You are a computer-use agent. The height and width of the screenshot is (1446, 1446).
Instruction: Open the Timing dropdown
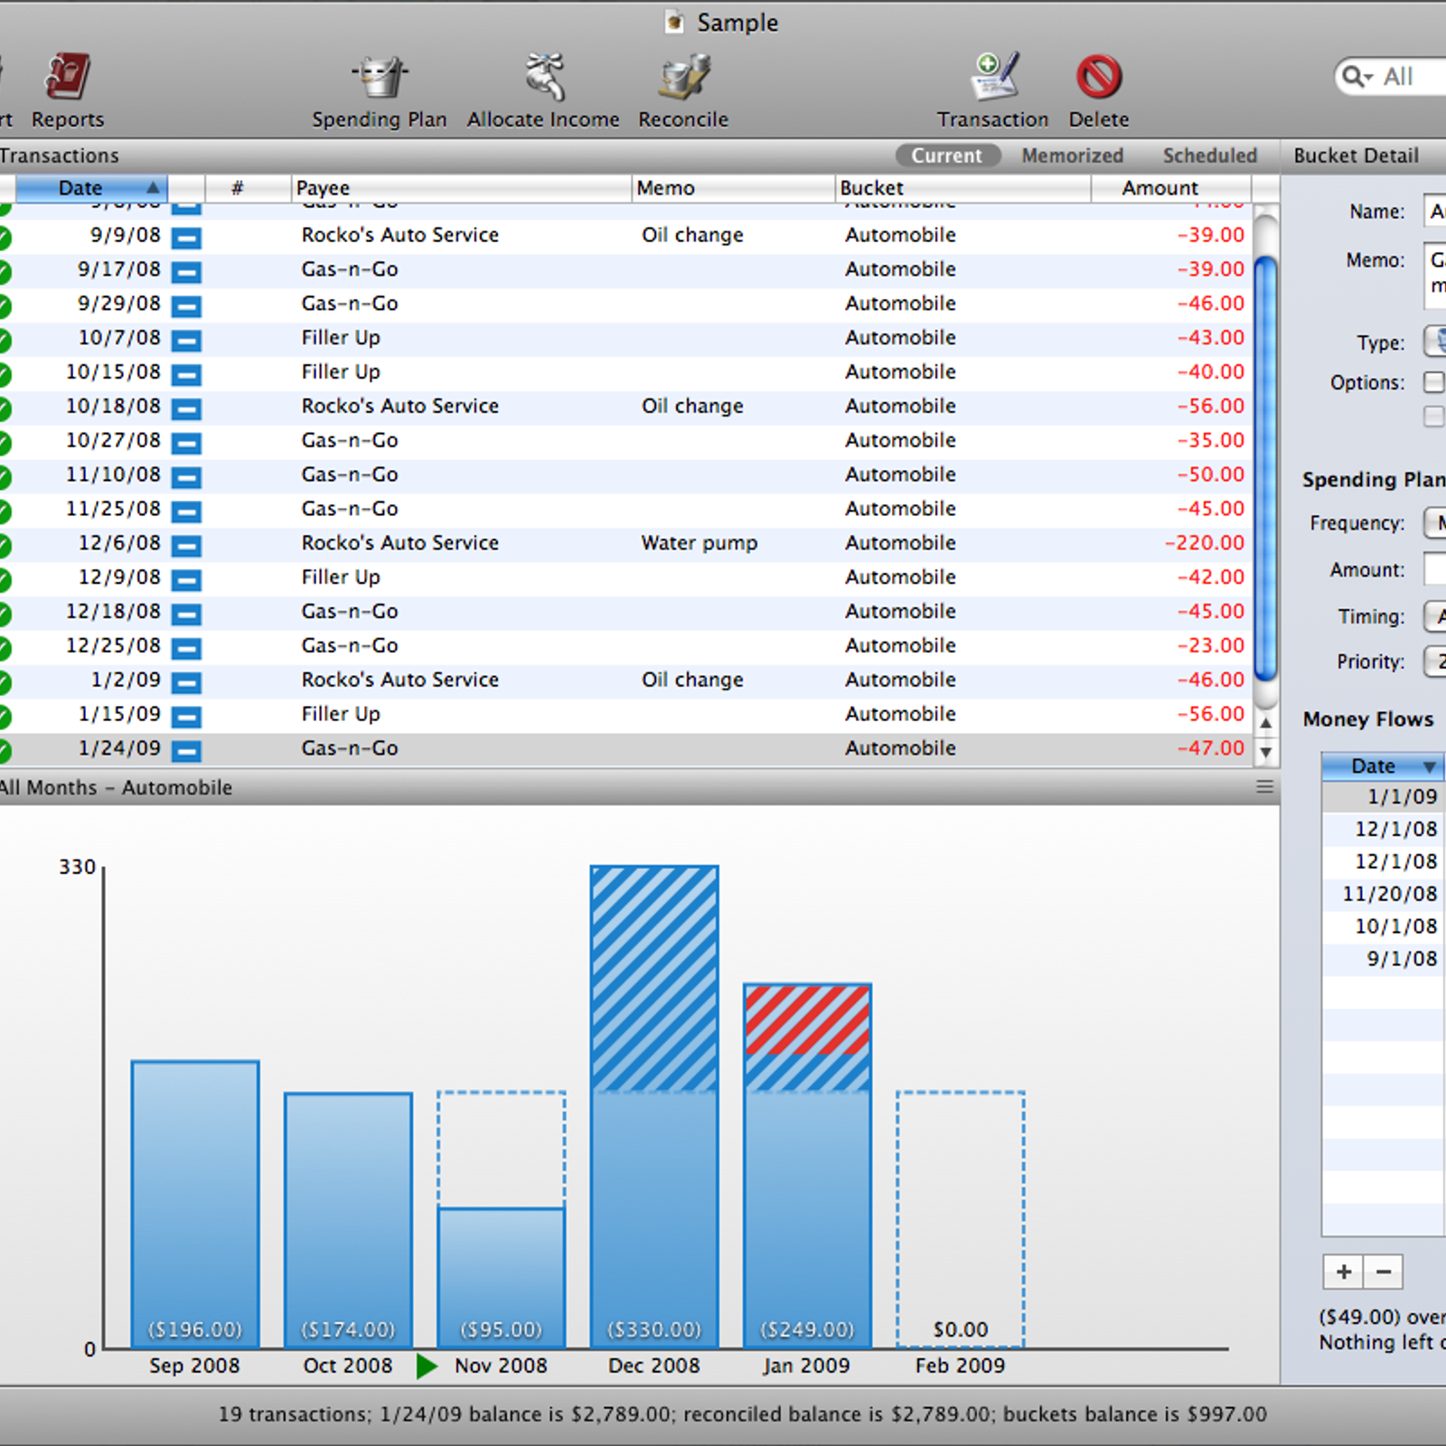pos(1435,616)
